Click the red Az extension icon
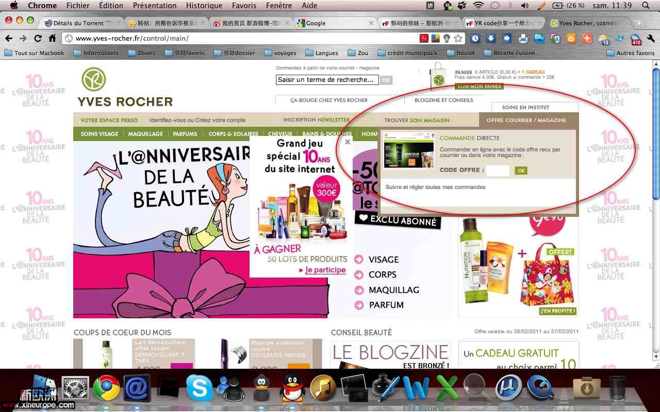 (424, 38)
